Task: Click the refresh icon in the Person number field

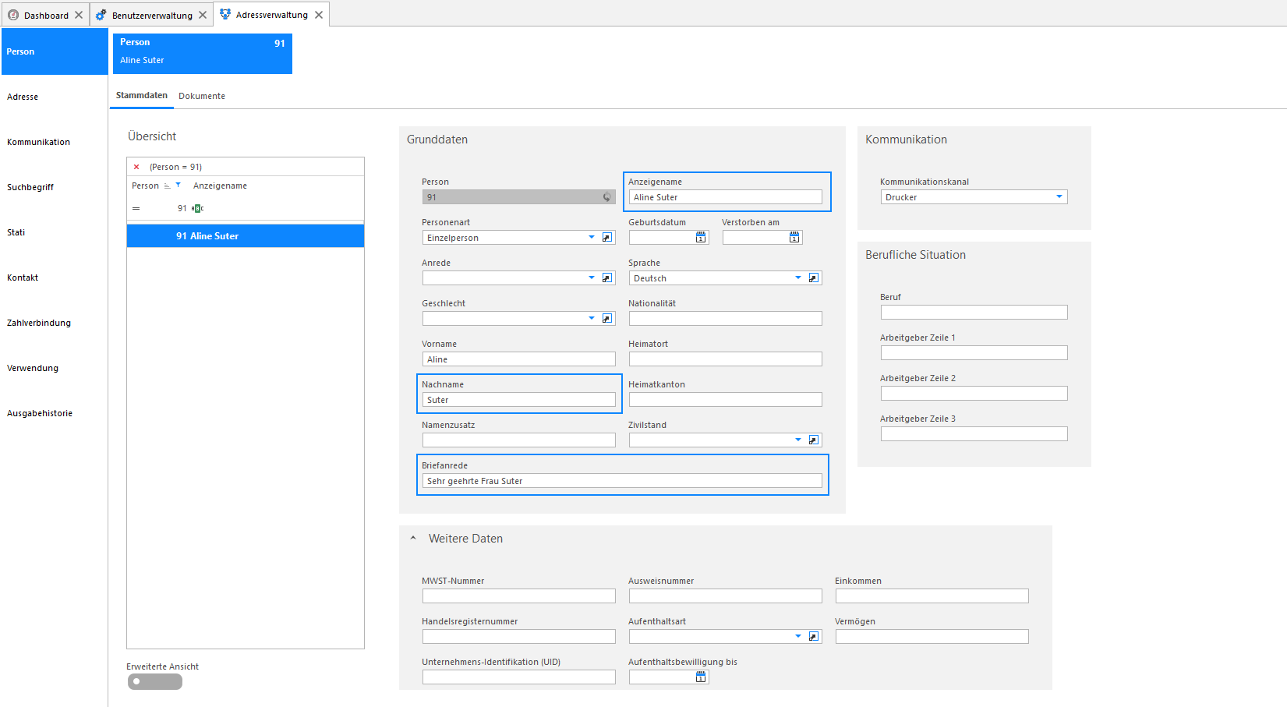Action: pos(607,197)
